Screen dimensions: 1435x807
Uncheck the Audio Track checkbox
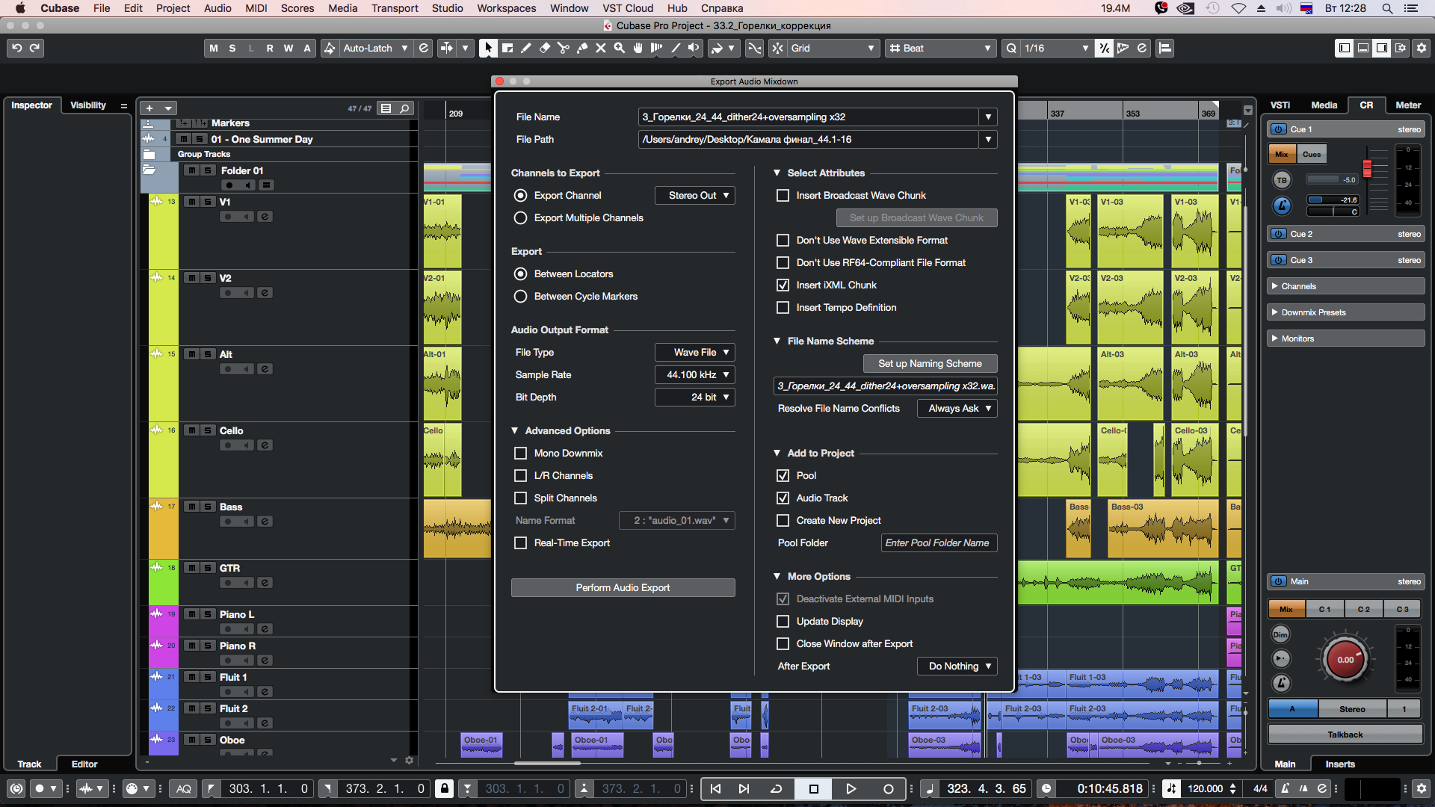click(x=783, y=498)
